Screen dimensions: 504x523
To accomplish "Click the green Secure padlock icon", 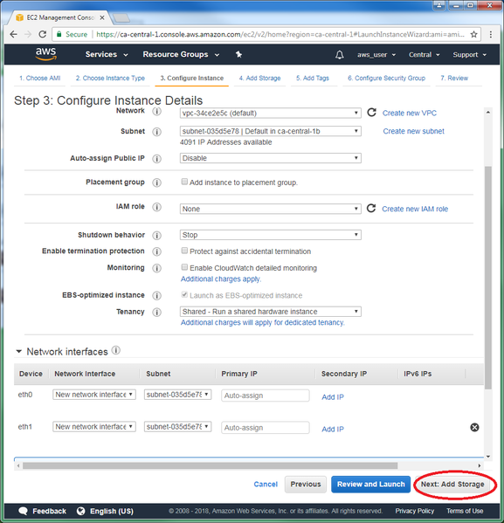I will 59,34.
